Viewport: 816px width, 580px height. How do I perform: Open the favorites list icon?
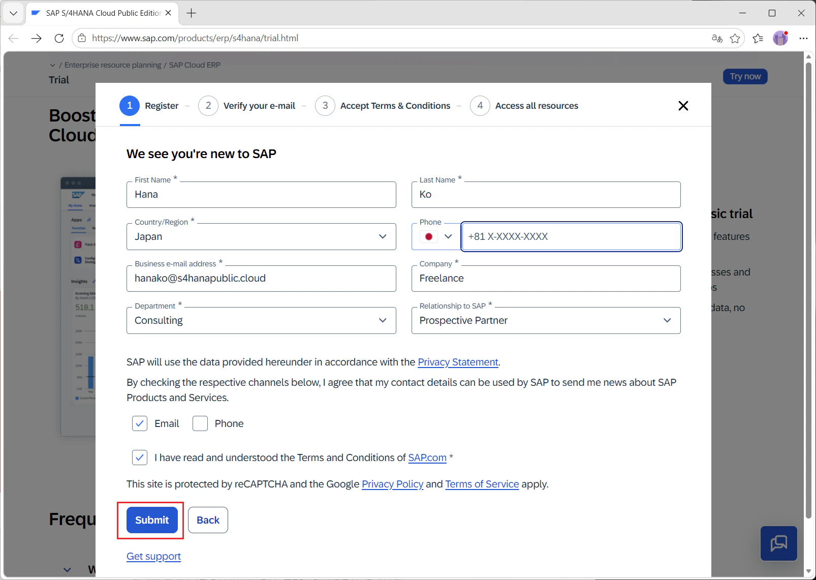pyautogui.click(x=758, y=38)
